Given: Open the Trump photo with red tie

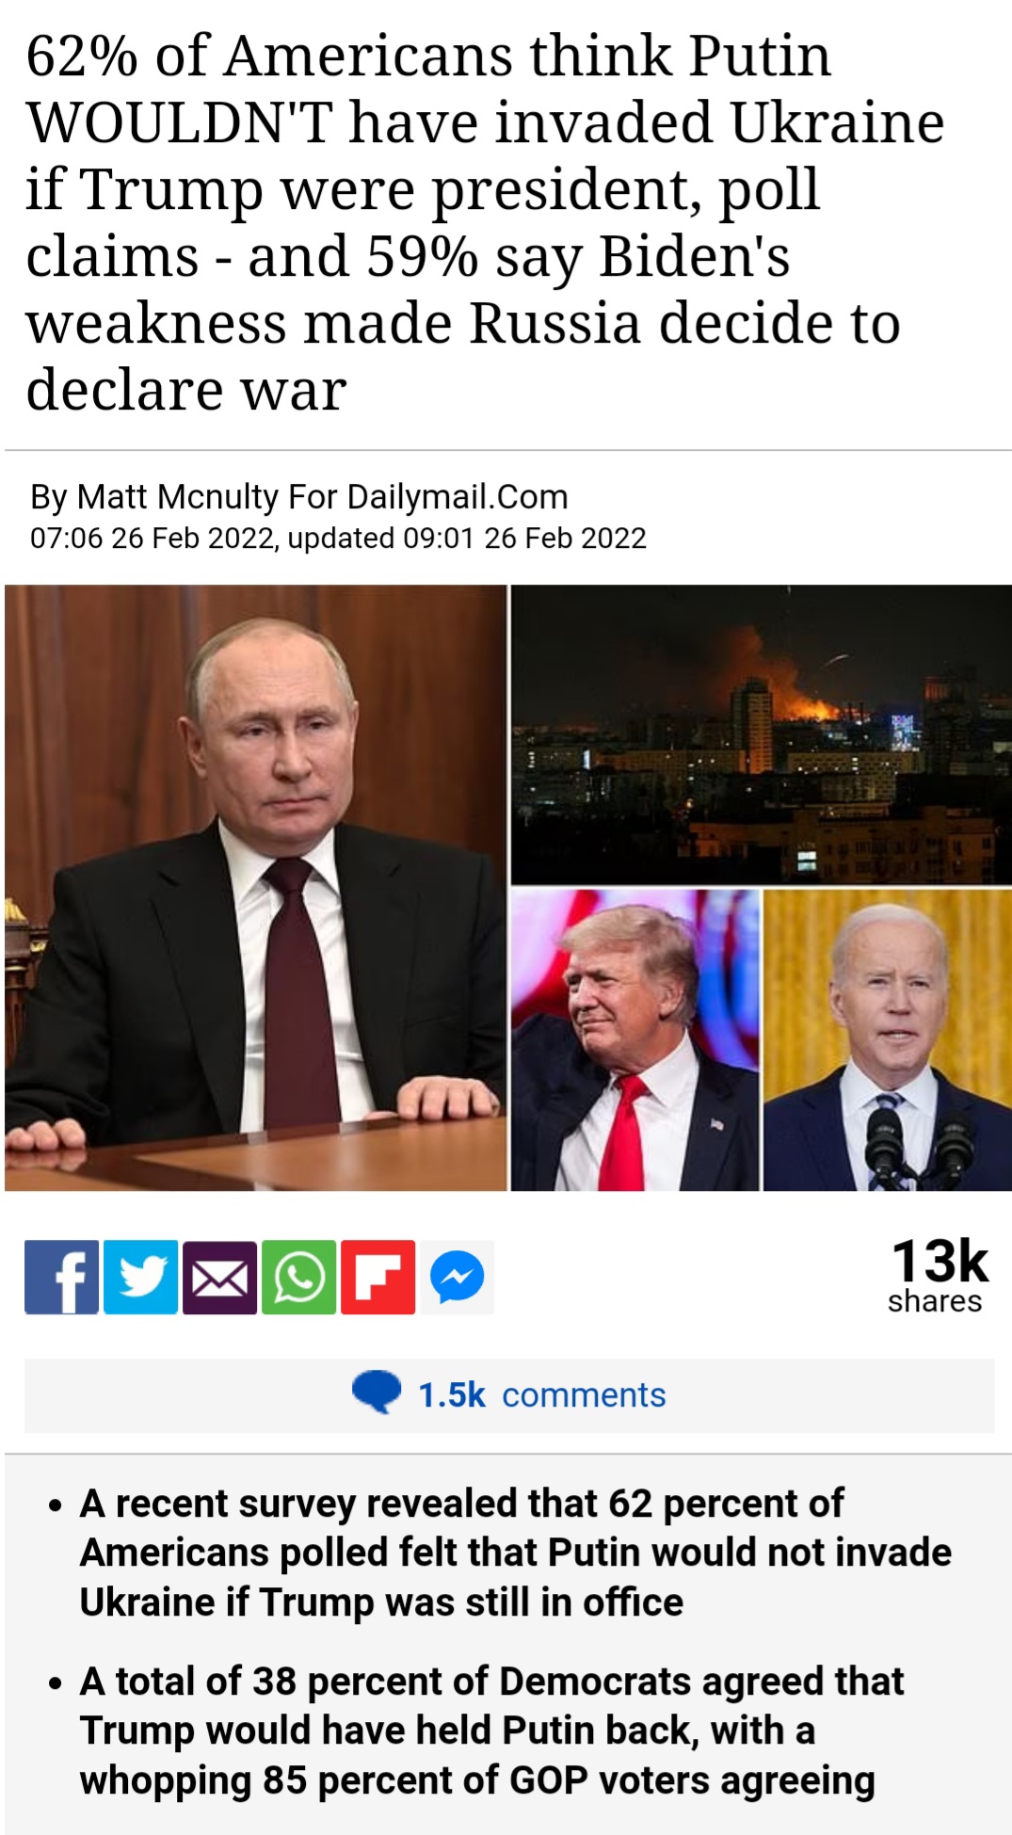Looking at the screenshot, I should point(635,1040).
